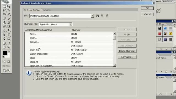Select the Type tool
This screenshot has width=176, height=99.
pyautogui.click(x=9, y=35)
